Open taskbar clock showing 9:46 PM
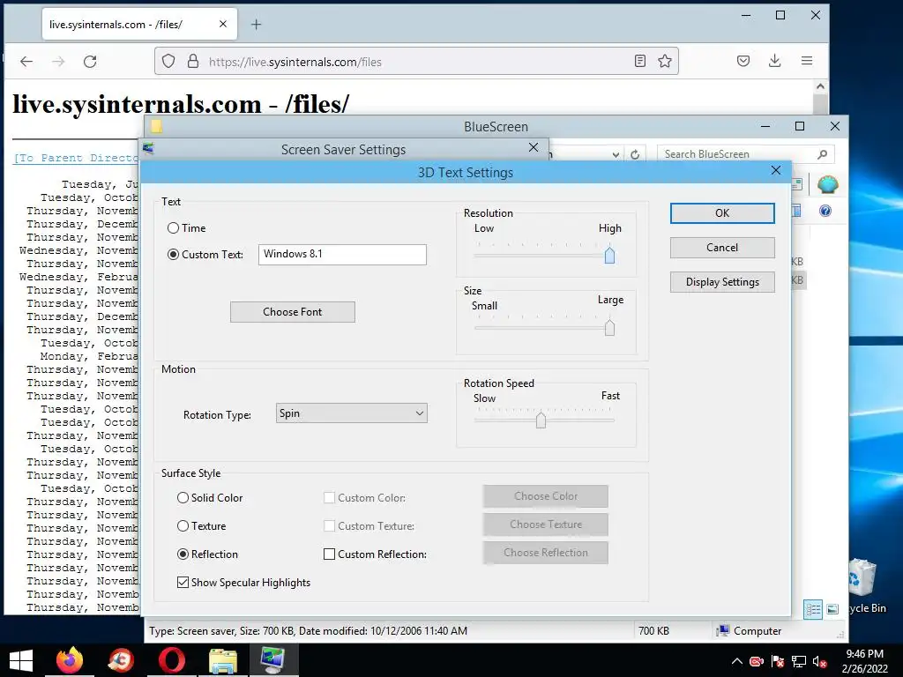903x677 pixels. click(x=864, y=661)
